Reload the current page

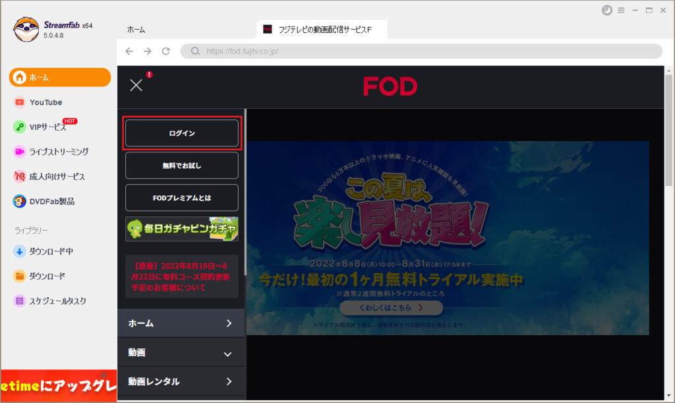(165, 51)
